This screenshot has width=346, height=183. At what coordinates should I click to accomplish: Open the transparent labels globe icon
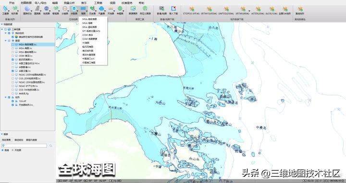point(27,9)
